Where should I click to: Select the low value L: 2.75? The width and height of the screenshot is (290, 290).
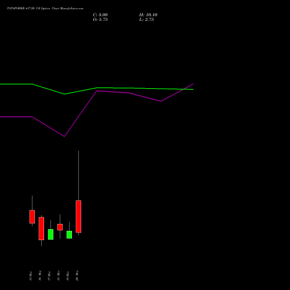pyautogui.click(x=146, y=20)
